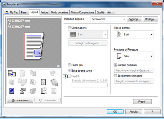Click the blue picture page icon

click(x=11, y=91)
